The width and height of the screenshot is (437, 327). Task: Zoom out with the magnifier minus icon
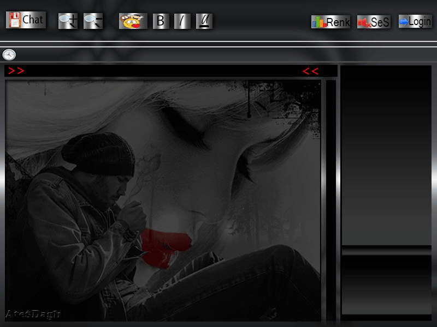pyautogui.click(x=93, y=21)
